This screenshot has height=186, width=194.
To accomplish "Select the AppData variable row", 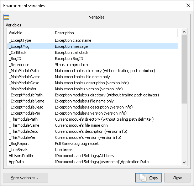I will 92,162.
